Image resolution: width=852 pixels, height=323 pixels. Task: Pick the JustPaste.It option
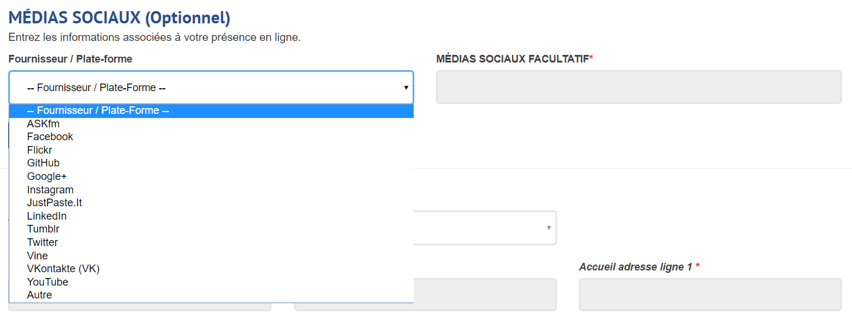tap(54, 203)
